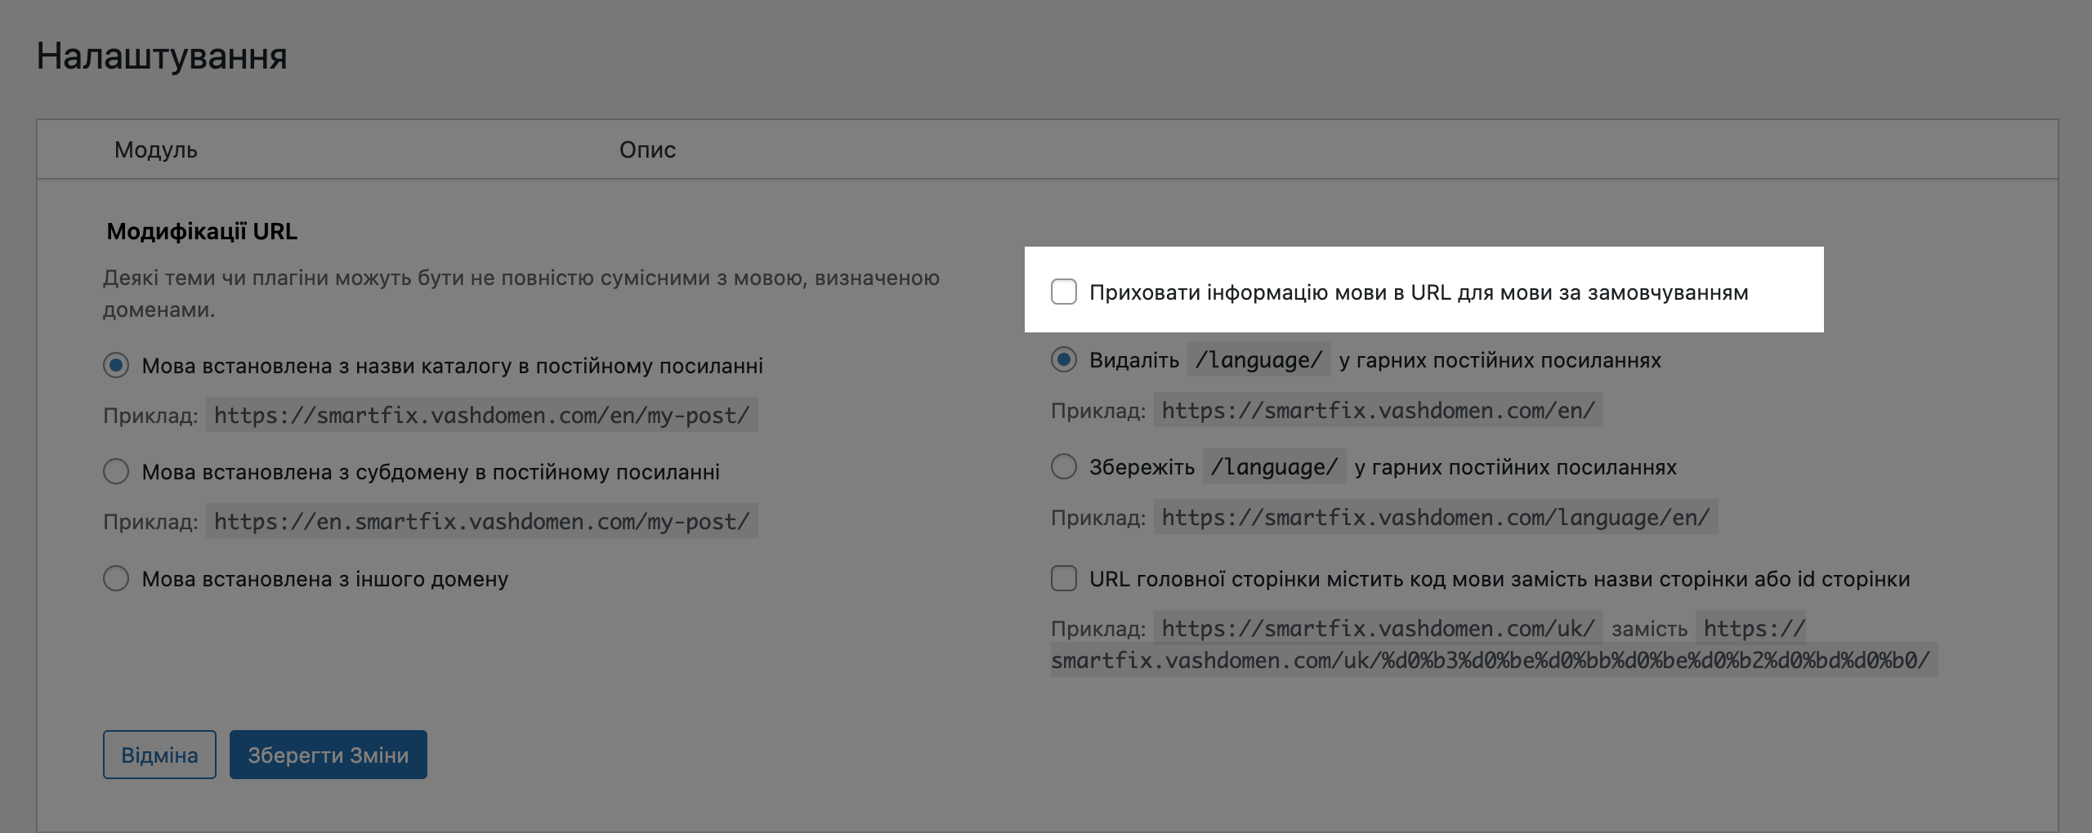Click the Модуль column header
The image size is (2092, 833).
tap(155, 149)
